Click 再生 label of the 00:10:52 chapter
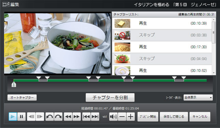The image size is (220, 128). [x=143, y=71]
